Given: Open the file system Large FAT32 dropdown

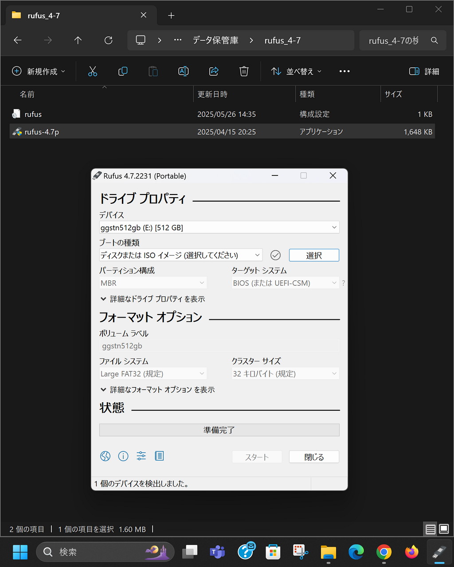Looking at the screenshot, I should (153, 374).
